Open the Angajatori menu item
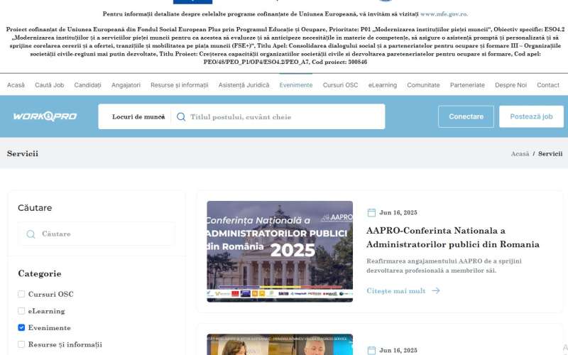The height and width of the screenshot is (355, 568). coord(126,85)
